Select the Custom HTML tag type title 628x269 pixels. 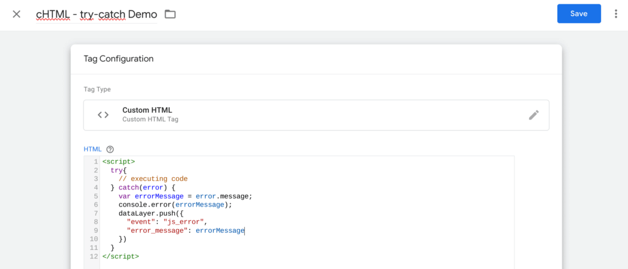coord(147,110)
